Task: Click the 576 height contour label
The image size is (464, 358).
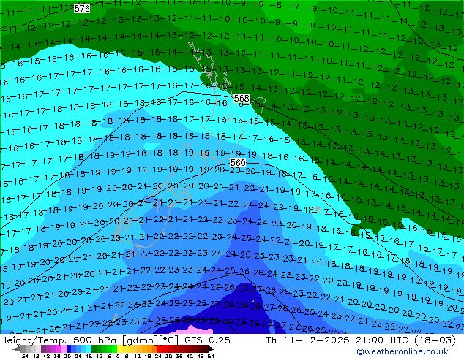Action: pyautogui.click(x=82, y=8)
